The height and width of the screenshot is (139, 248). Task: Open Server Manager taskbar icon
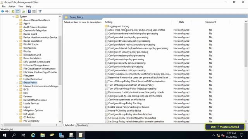coord(61,135)
